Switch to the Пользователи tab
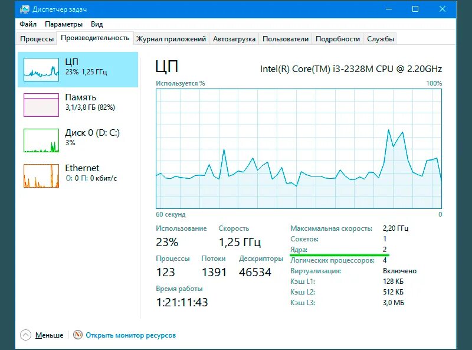The image size is (472, 350). [x=286, y=39]
